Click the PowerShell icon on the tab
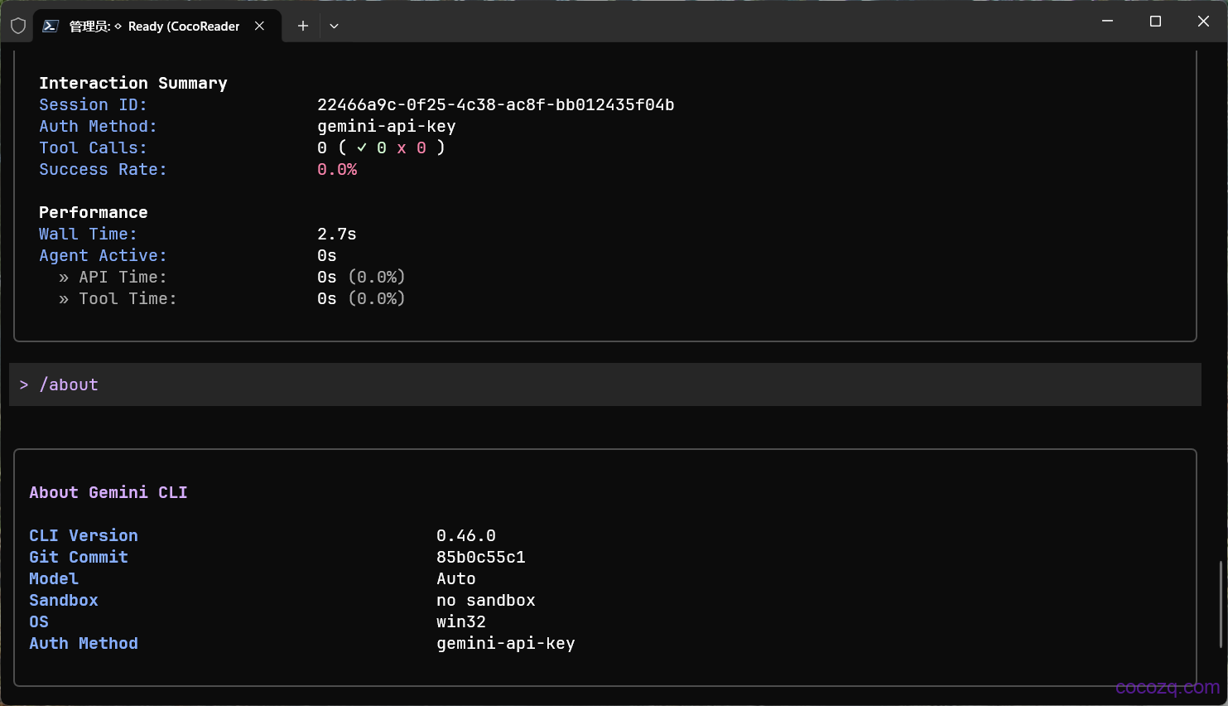The width and height of the screenshot is (1228, 706). (x=51, y=26)
